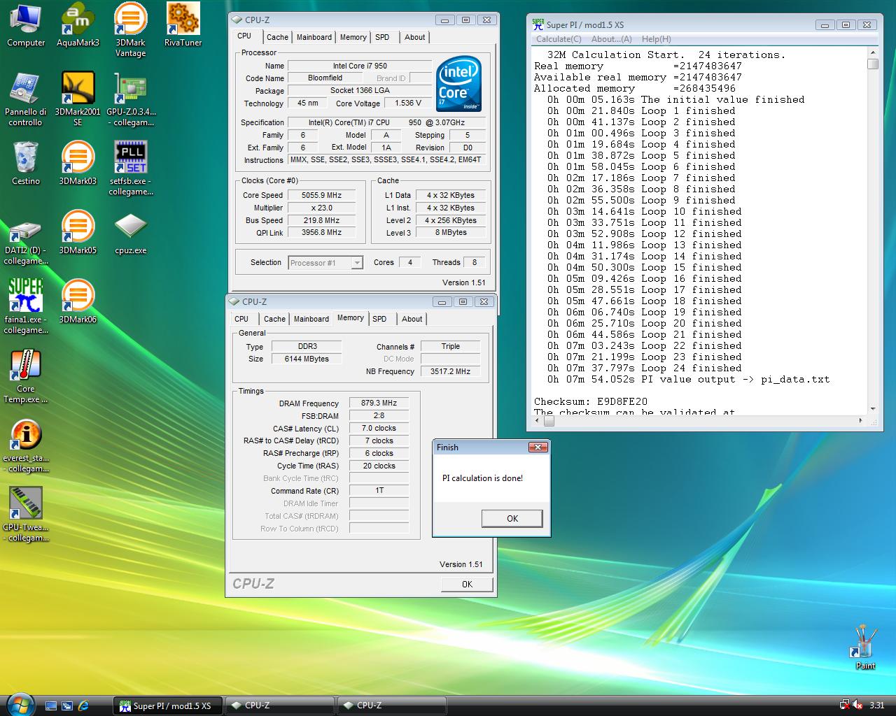Select Memory tab in top CPU-Z window

pos(353,37)
